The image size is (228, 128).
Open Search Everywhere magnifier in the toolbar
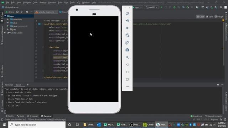221,7
